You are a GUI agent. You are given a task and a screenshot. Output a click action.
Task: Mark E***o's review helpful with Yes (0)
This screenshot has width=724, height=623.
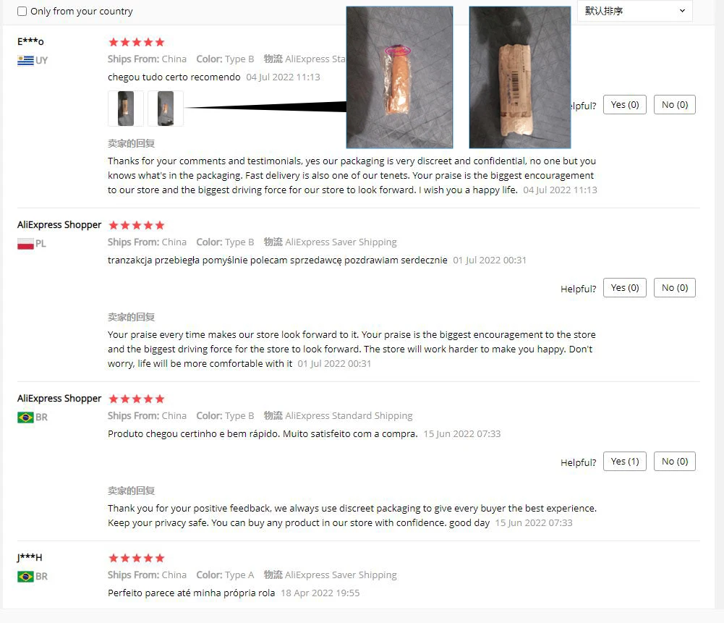click(625, 105)
